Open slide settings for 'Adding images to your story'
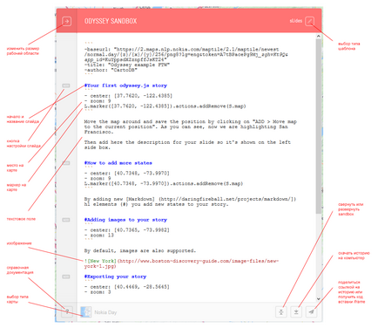The height and width of the screenshot is (328, 378). [x=66, y=220]
